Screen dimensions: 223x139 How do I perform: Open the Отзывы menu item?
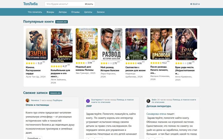click(x=75, y=12)
